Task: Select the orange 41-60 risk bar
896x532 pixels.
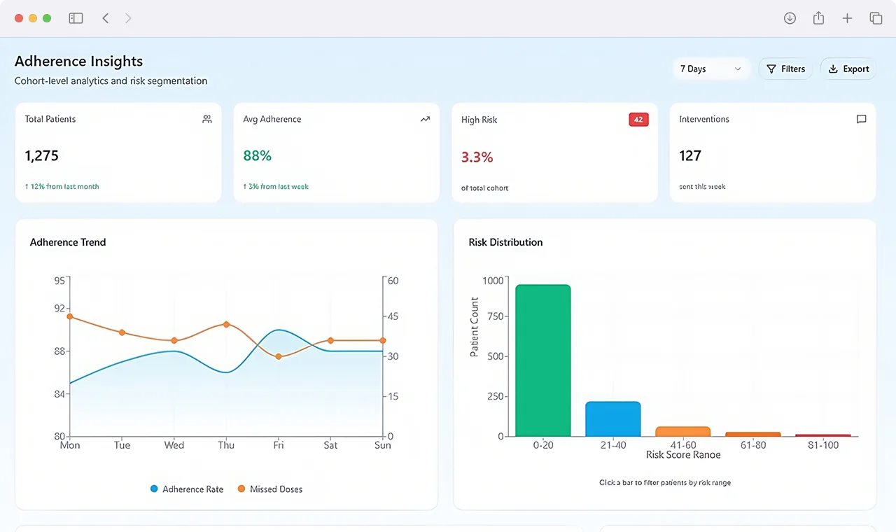Action: (x=683, y=431)
